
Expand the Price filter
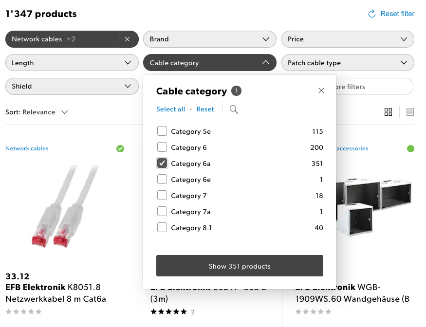348,39
